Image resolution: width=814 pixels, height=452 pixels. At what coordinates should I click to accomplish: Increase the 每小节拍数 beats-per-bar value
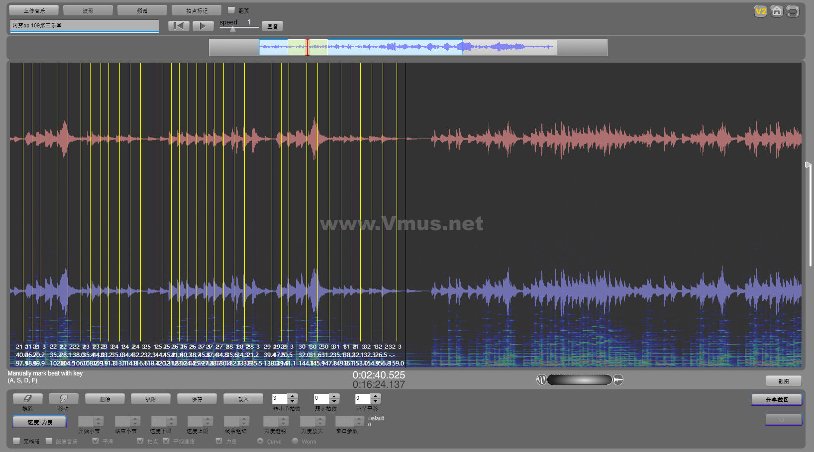pos(293,396)
